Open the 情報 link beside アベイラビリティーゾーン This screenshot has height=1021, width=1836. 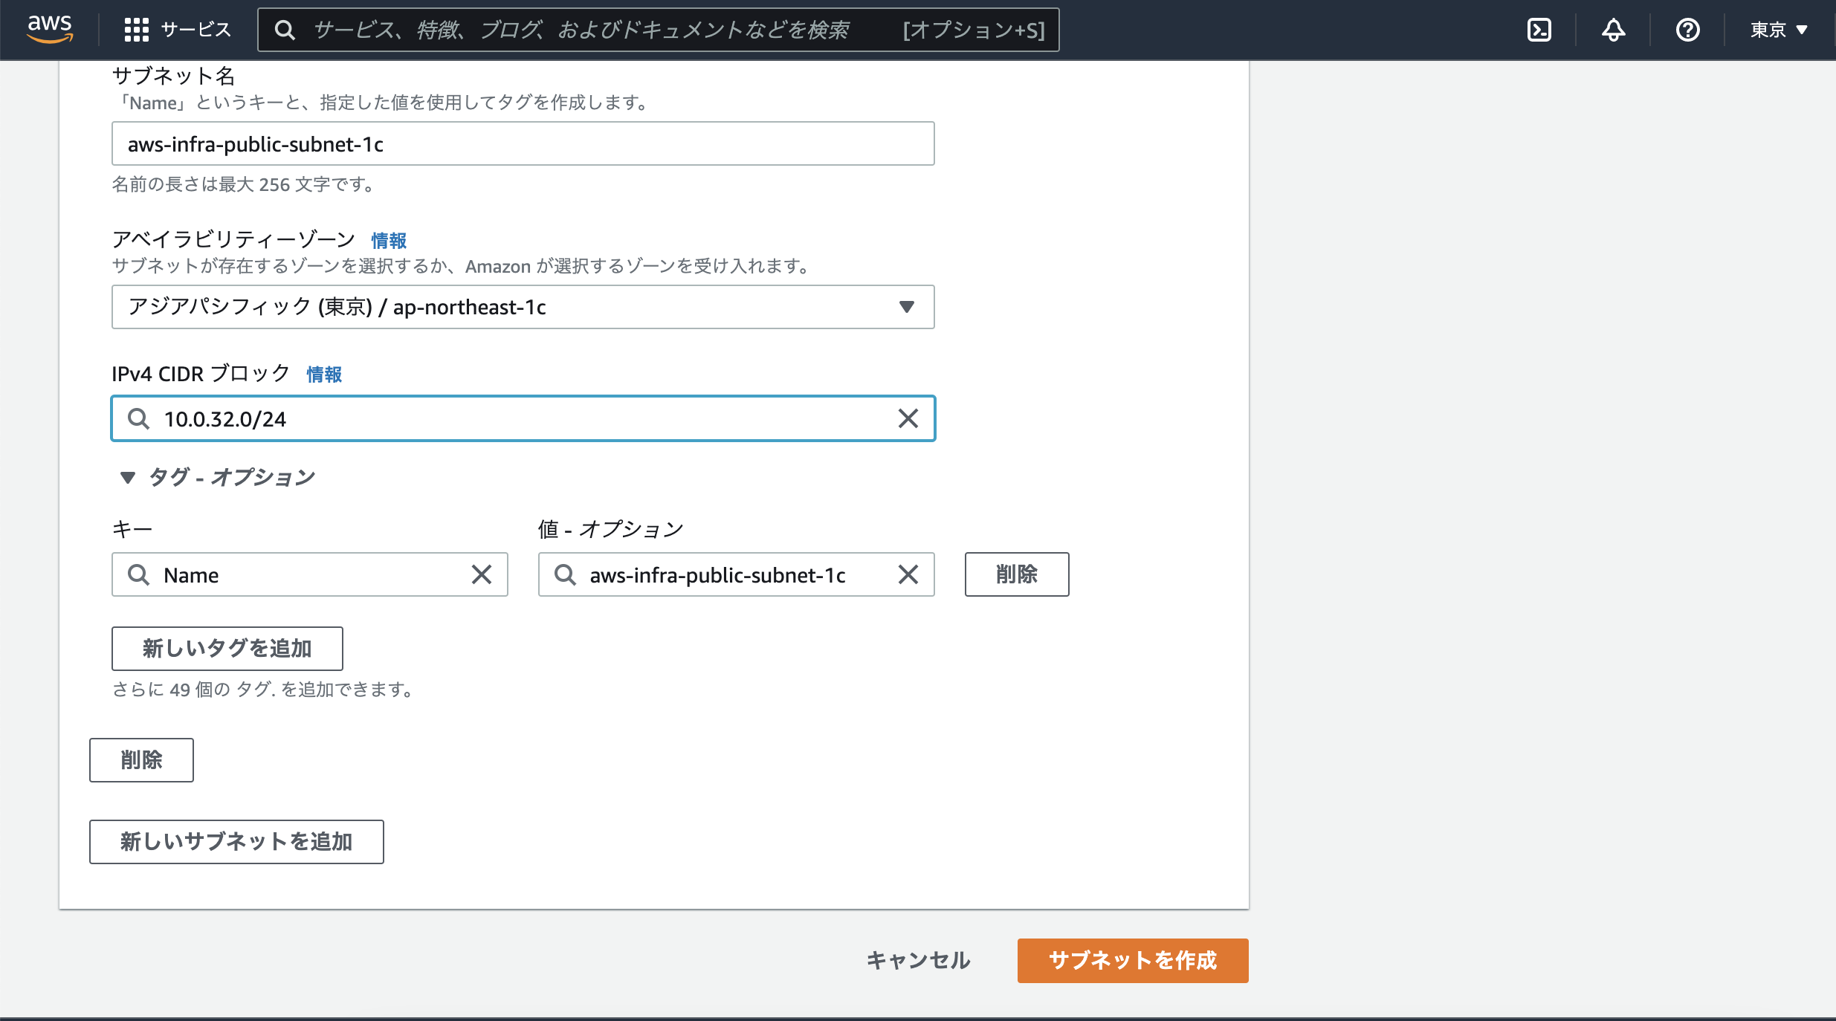(387, 239)
